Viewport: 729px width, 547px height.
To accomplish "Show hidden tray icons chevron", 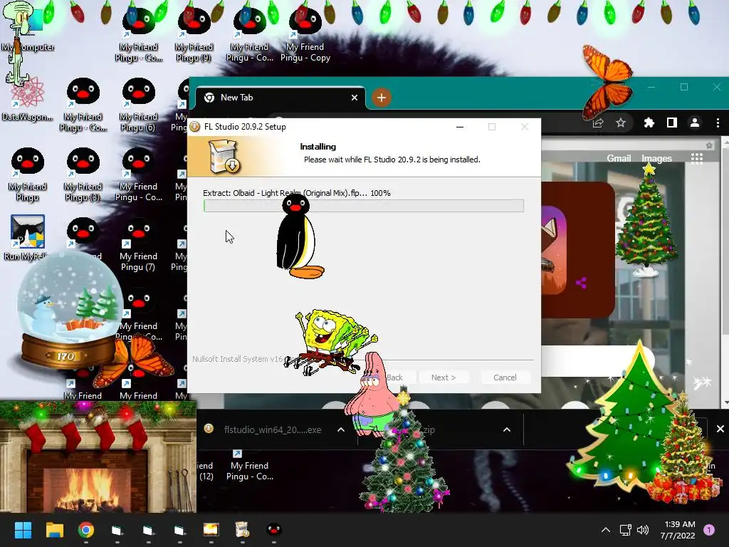I will pyautogui.click(x=606, y=530).
